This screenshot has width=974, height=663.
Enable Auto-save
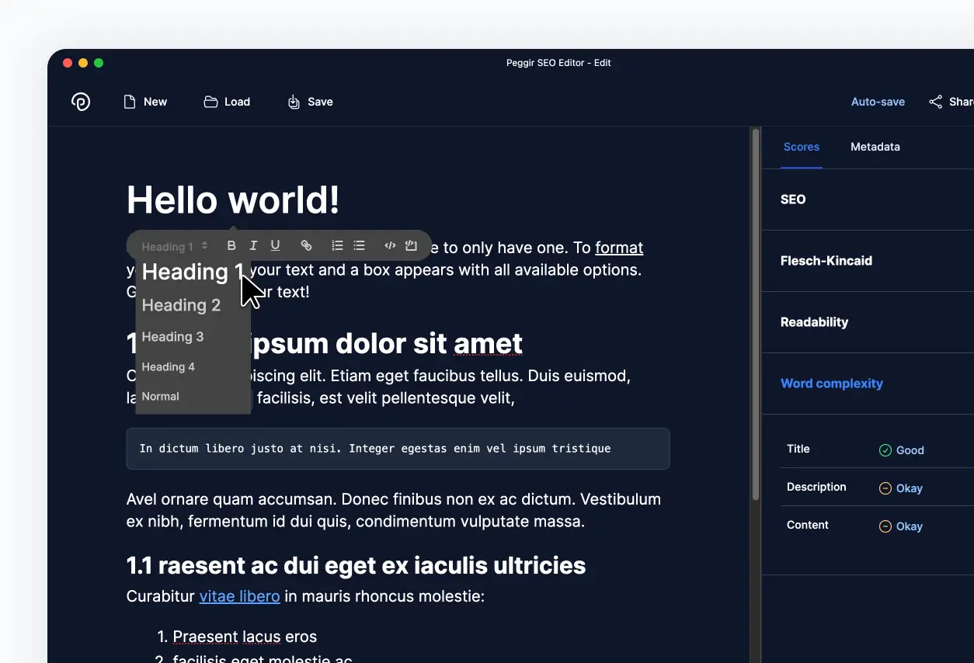[x=878, y=102]
